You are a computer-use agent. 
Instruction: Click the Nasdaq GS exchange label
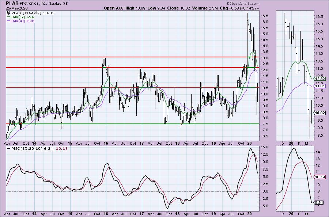point(58,4)
